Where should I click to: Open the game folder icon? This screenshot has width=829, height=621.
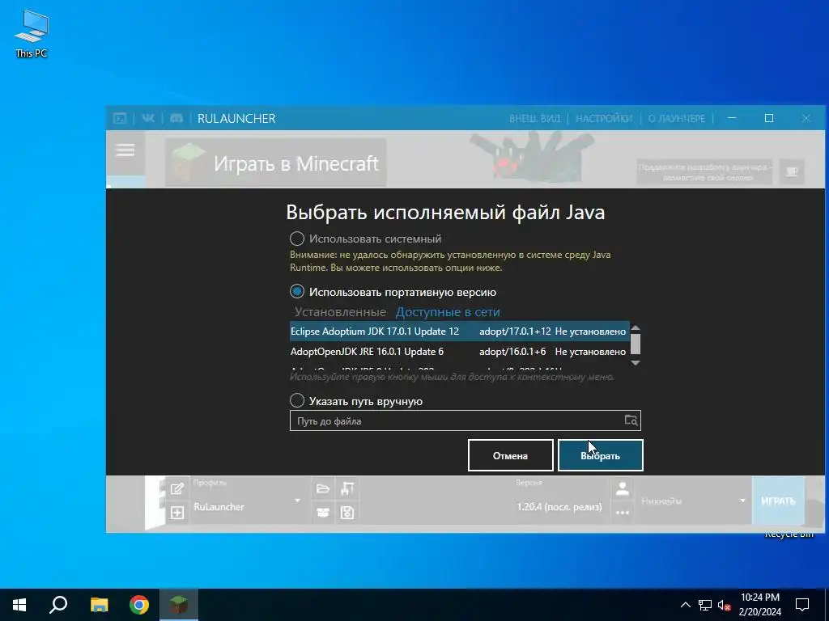pos(323,488)
